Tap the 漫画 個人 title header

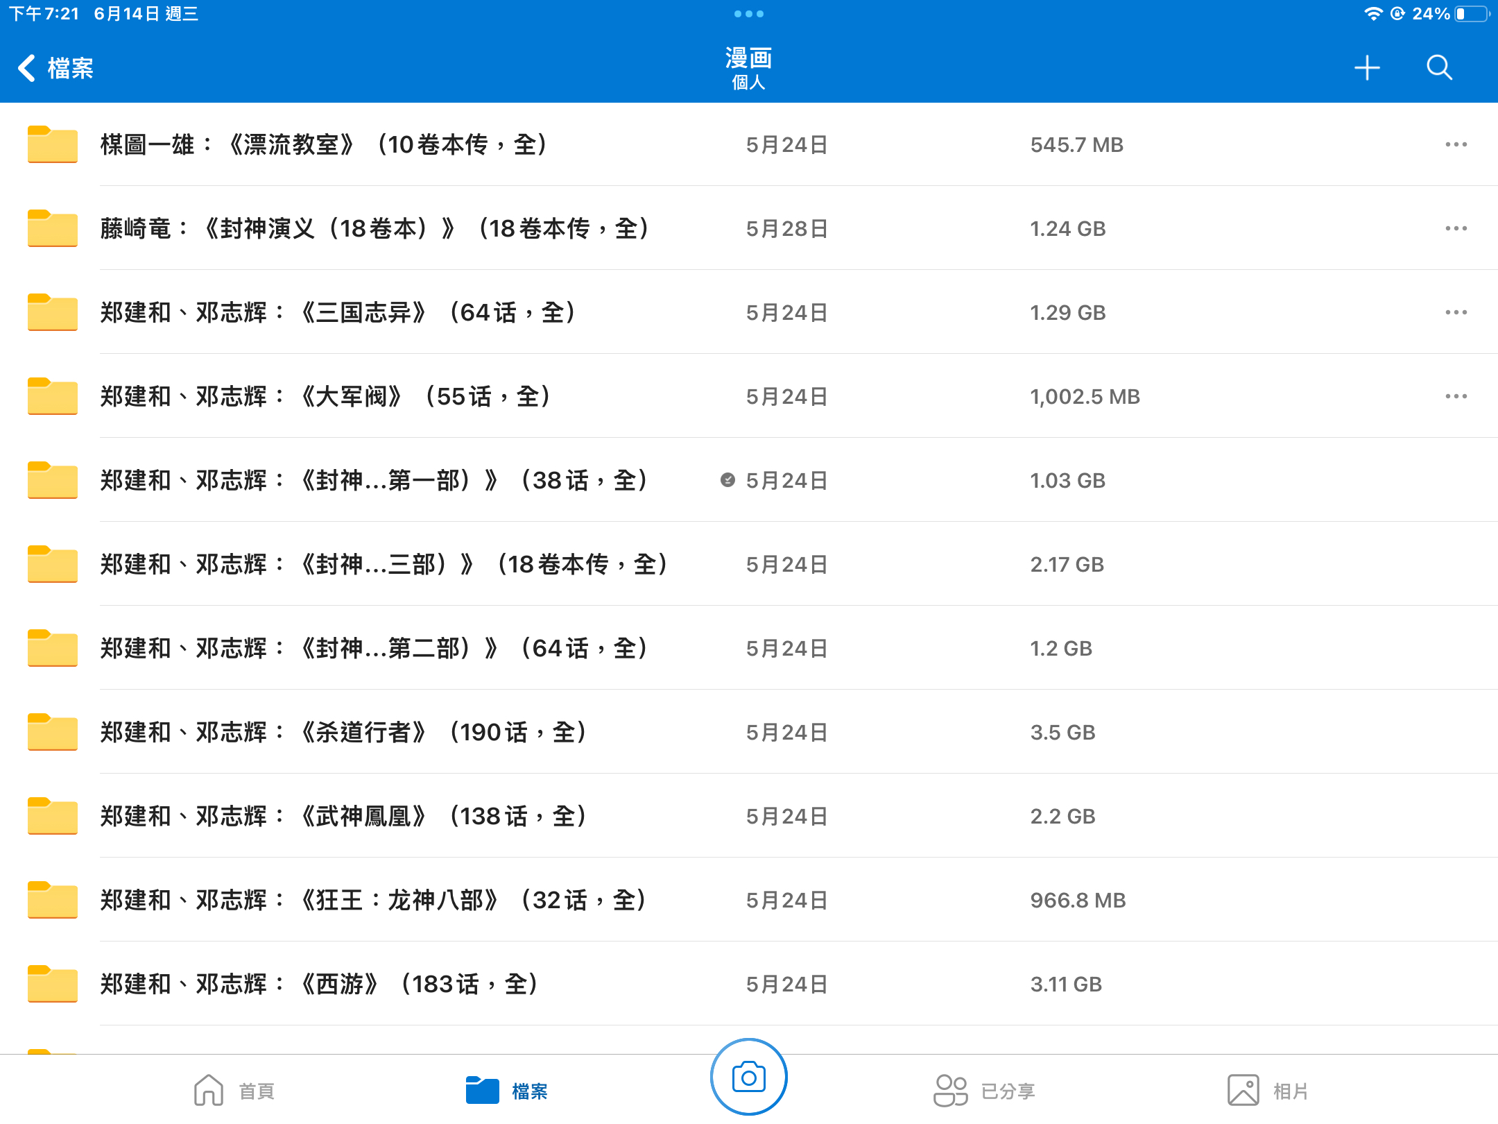748,68
